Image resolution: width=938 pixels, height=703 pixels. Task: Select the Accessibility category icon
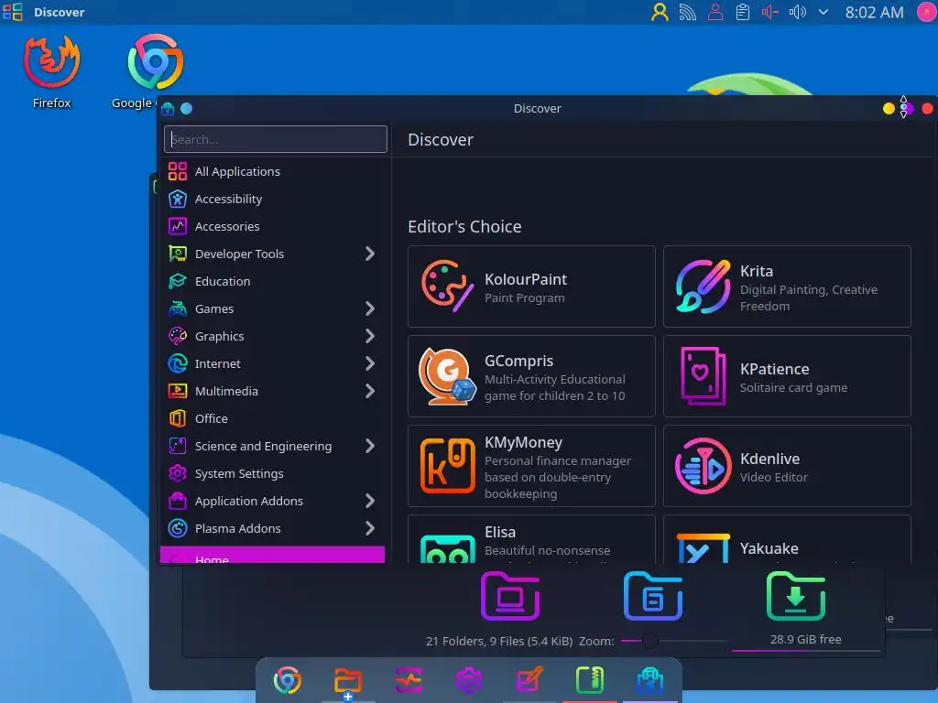[177, 199]
